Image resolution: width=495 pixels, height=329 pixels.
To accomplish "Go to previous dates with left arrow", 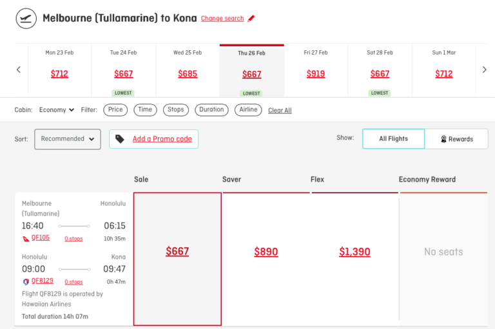I will click(x=19, y=70).
